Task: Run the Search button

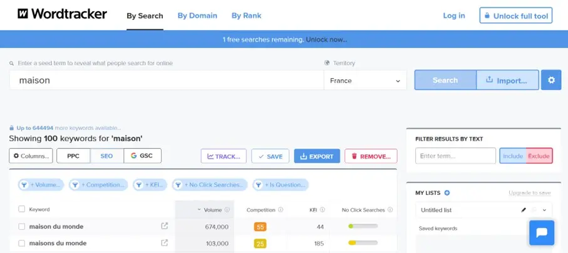Action: pyautogui.click(x=445, y=80)
